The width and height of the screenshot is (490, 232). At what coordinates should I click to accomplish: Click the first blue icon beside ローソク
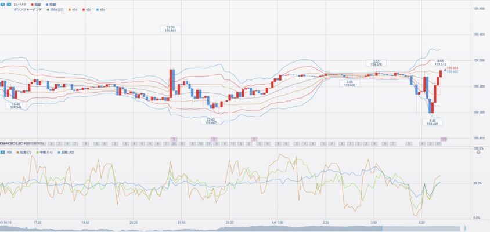[x=3, y=4]
